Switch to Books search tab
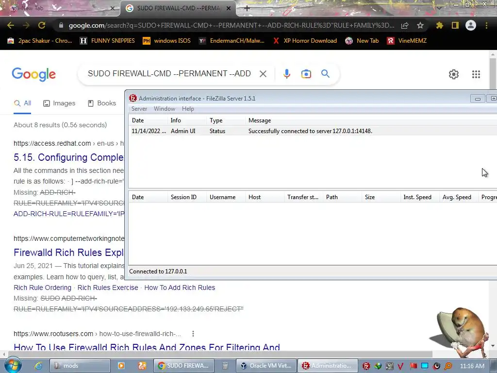The image size is (497, 373). (x=102, y=103)
